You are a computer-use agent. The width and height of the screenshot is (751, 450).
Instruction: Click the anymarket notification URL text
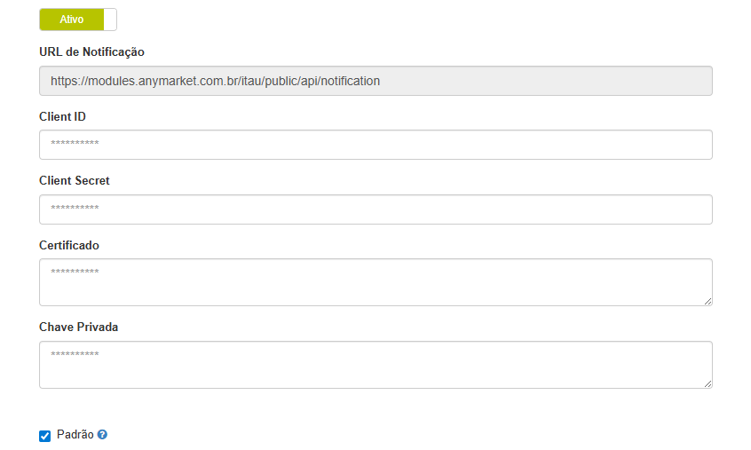point(215,81)
